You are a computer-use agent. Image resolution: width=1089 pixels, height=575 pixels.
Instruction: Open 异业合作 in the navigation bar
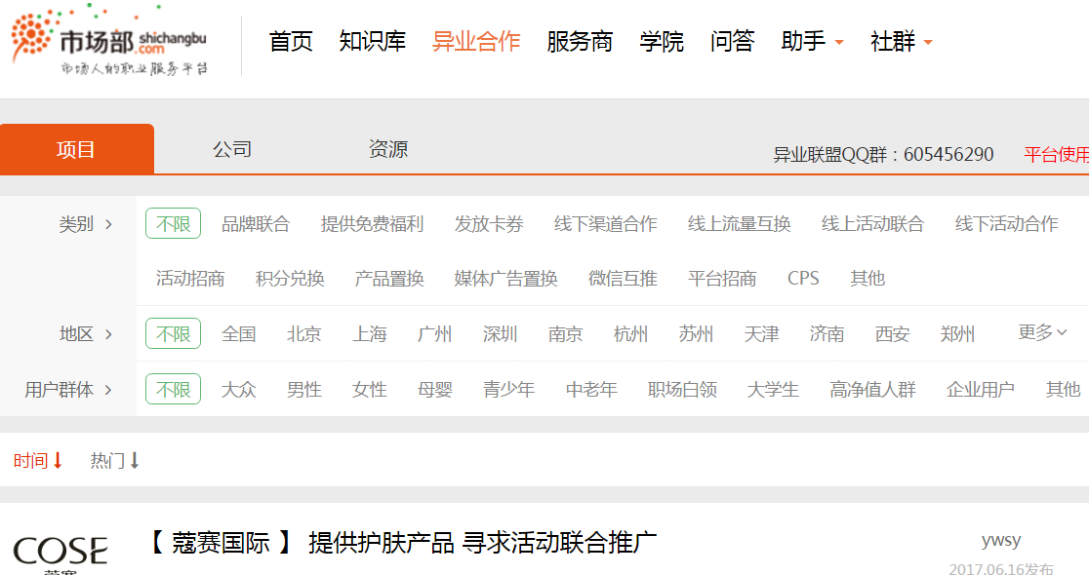coord(476,42)
